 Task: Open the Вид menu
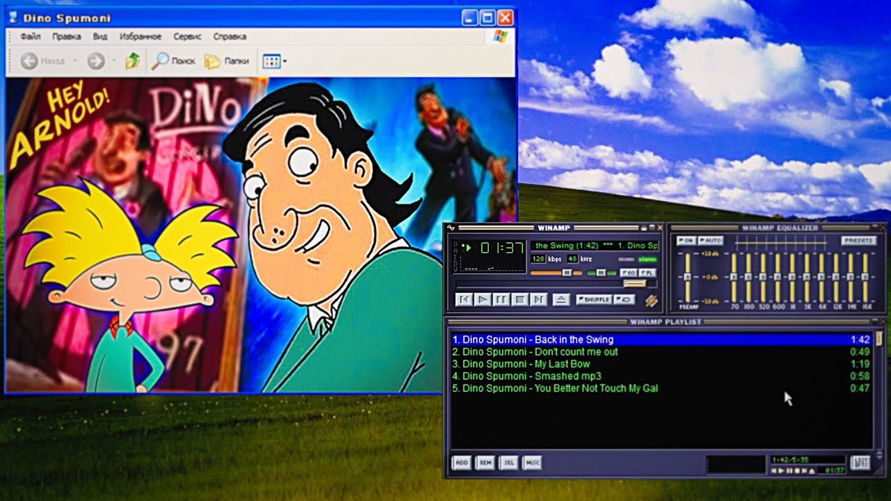point(100,36)
